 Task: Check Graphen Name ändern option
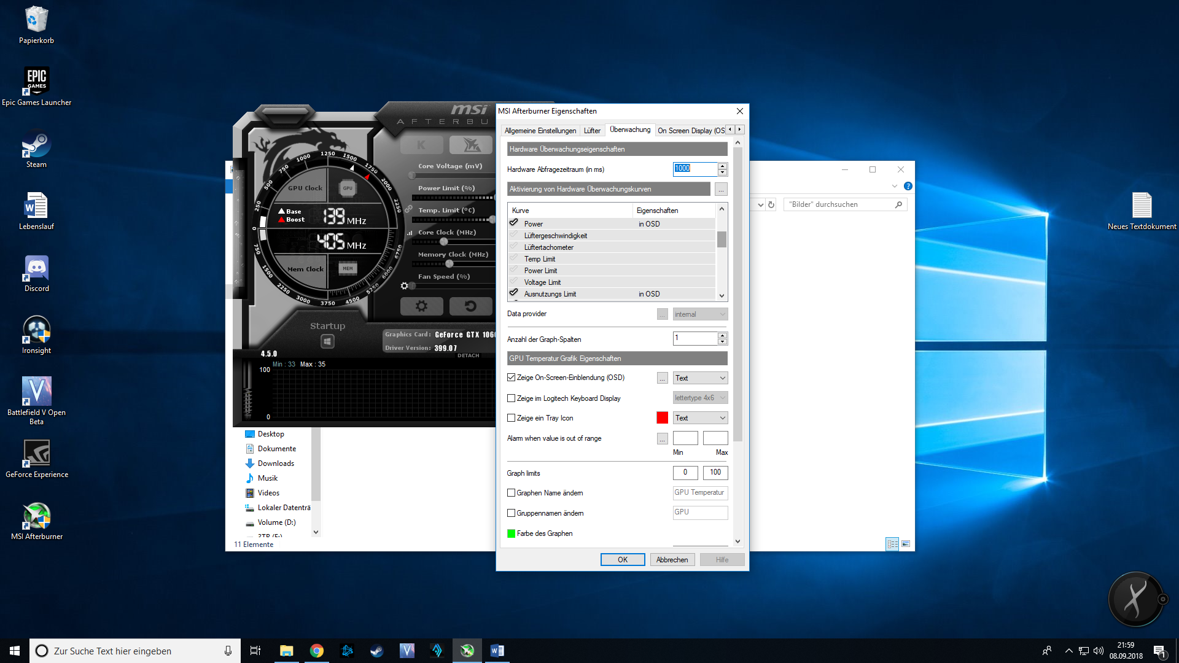click(x=512, y=493)
